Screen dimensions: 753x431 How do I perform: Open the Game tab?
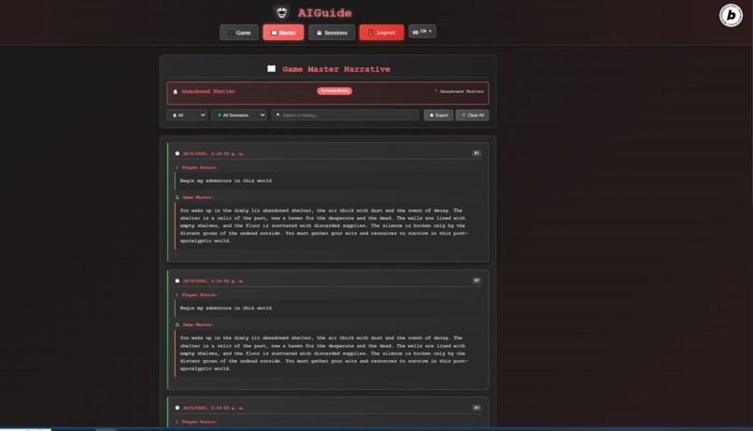click(239, 33)
